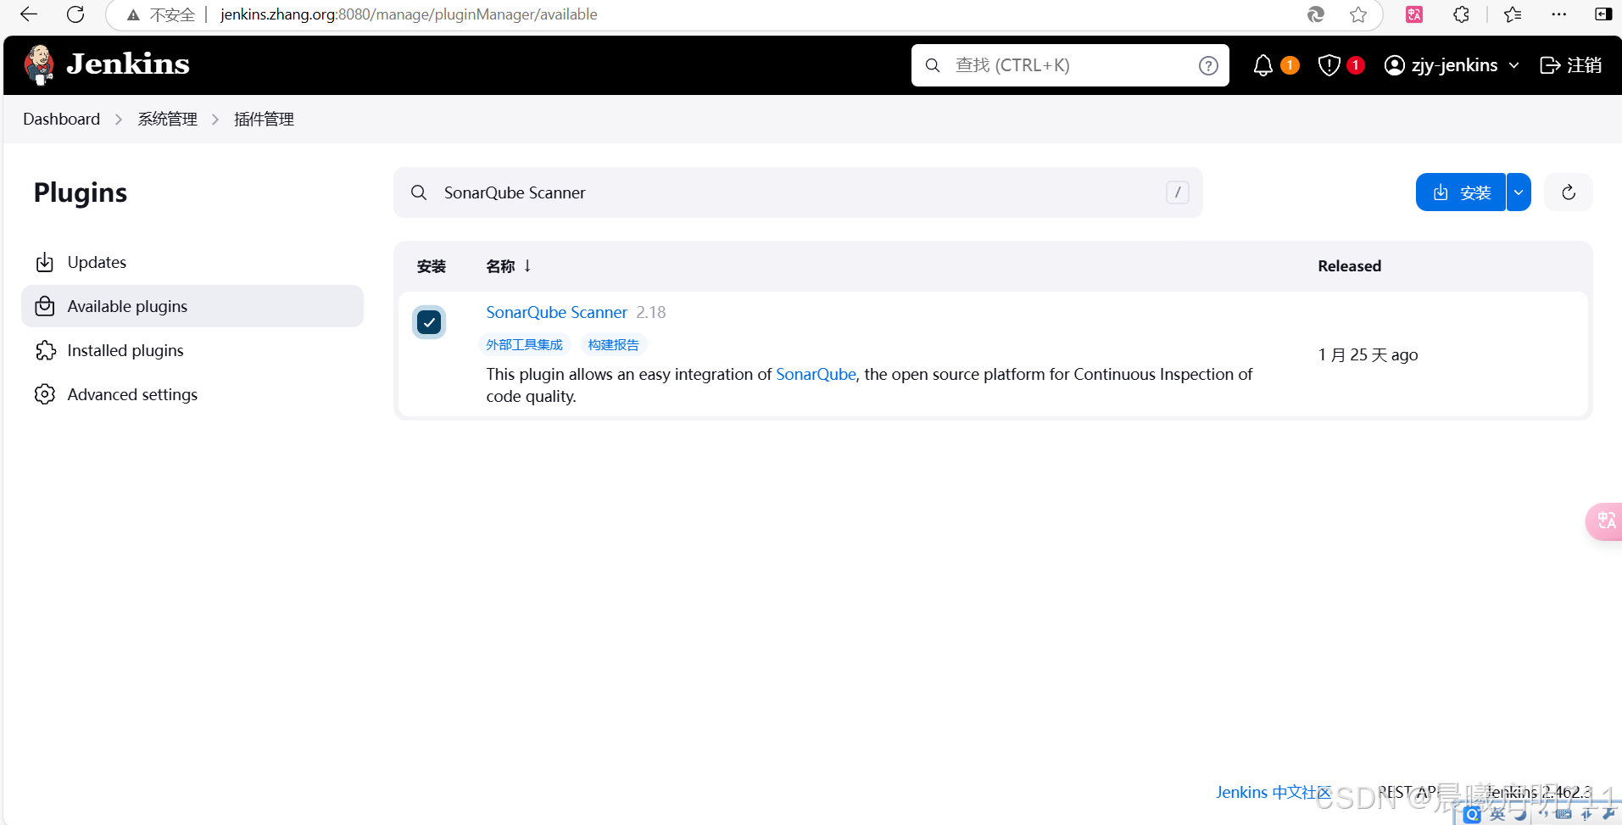Click the Available plugins bag icon
This screenshot has width=1622, height=825.
click(x=45, y=306)
